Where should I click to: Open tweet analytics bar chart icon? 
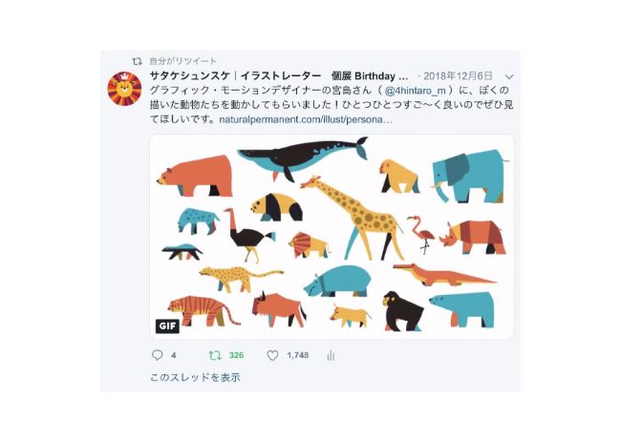[x=331, y=355]
